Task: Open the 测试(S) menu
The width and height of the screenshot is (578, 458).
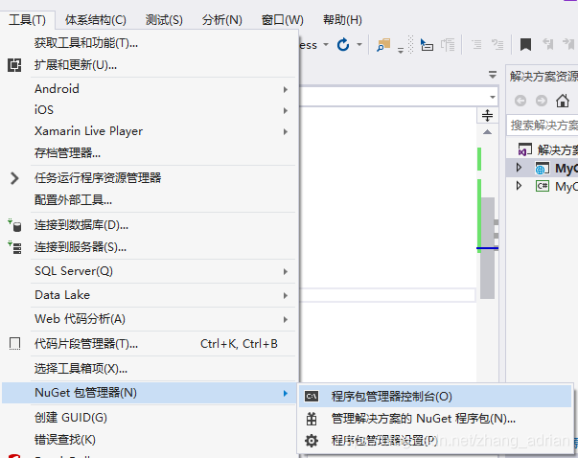Action: tap(164, 19)
